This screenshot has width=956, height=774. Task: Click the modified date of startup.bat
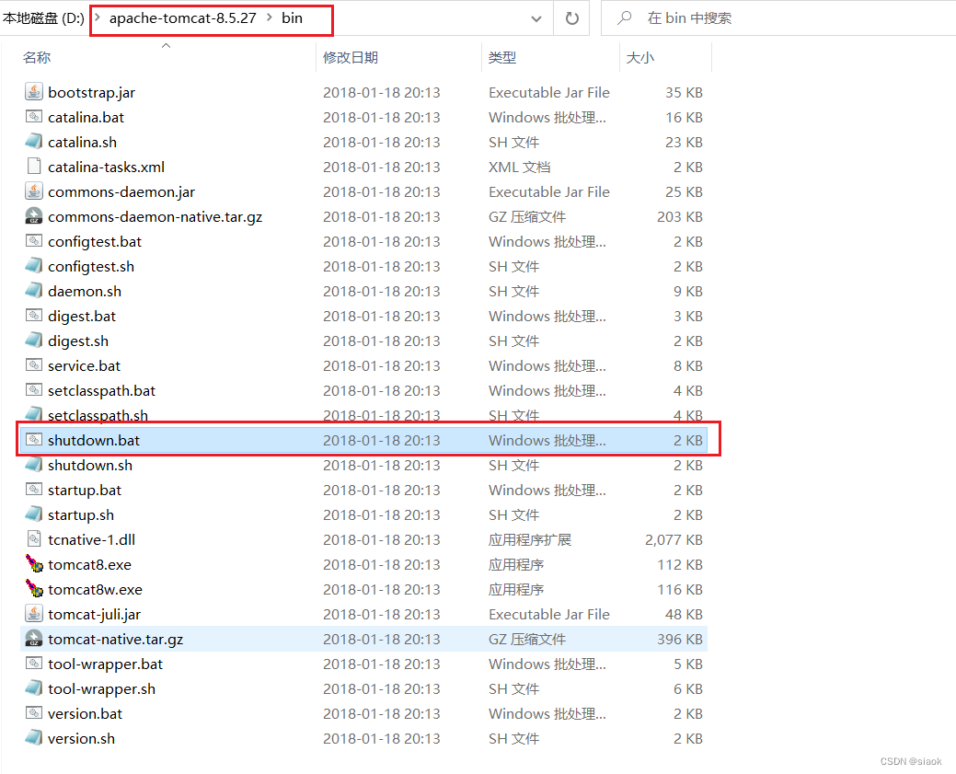[382, 490]
